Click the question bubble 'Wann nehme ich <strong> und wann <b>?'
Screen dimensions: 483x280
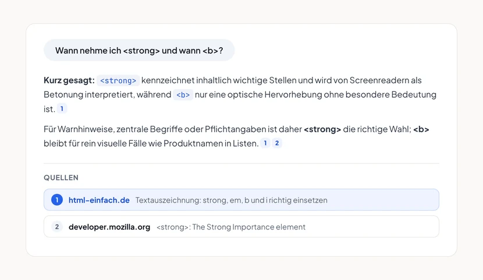tap(139, 50)
